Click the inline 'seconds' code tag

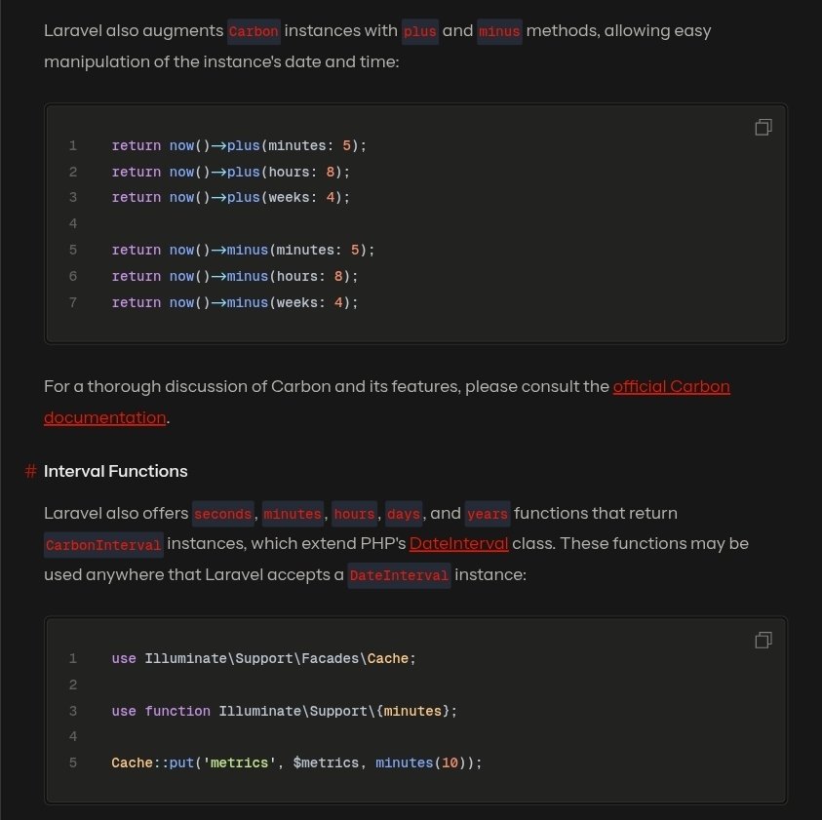click(x=222, y=514)
